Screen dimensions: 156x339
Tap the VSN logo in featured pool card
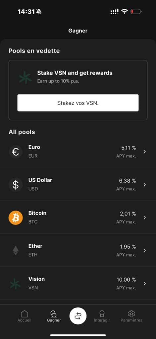pos(25,77)
